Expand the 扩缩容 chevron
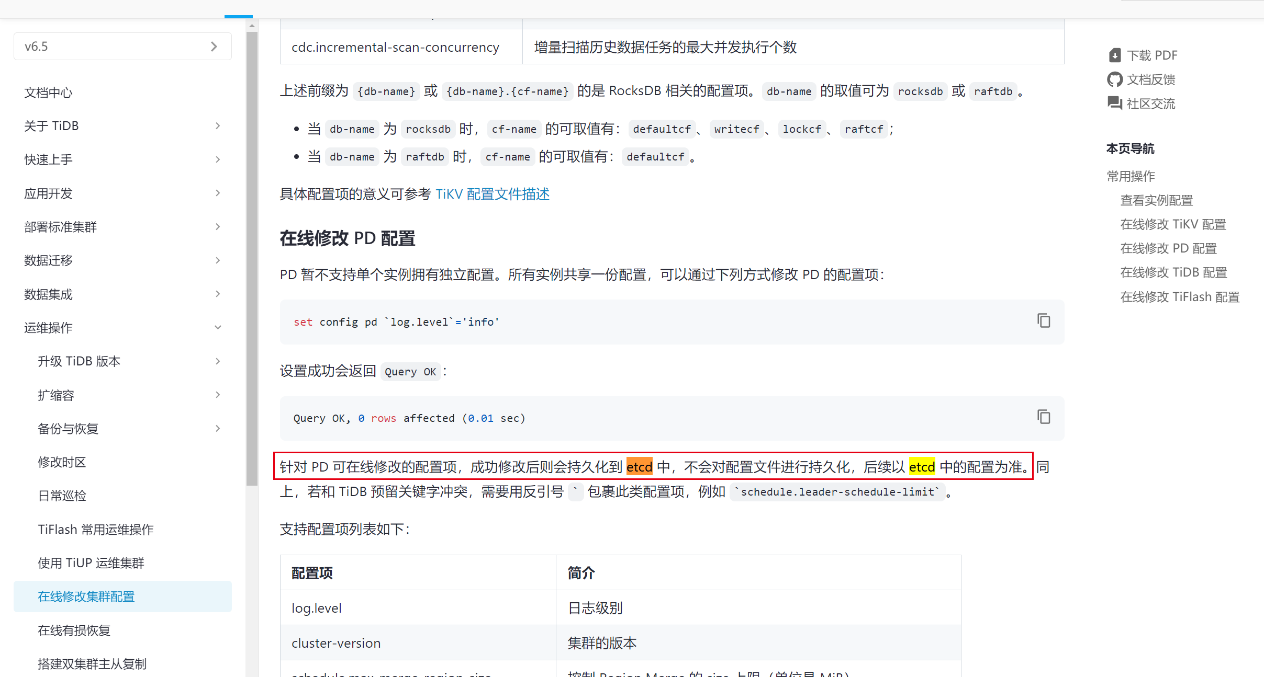The width and height of the screenshot is (1264, 677). [x=218, y=395]
